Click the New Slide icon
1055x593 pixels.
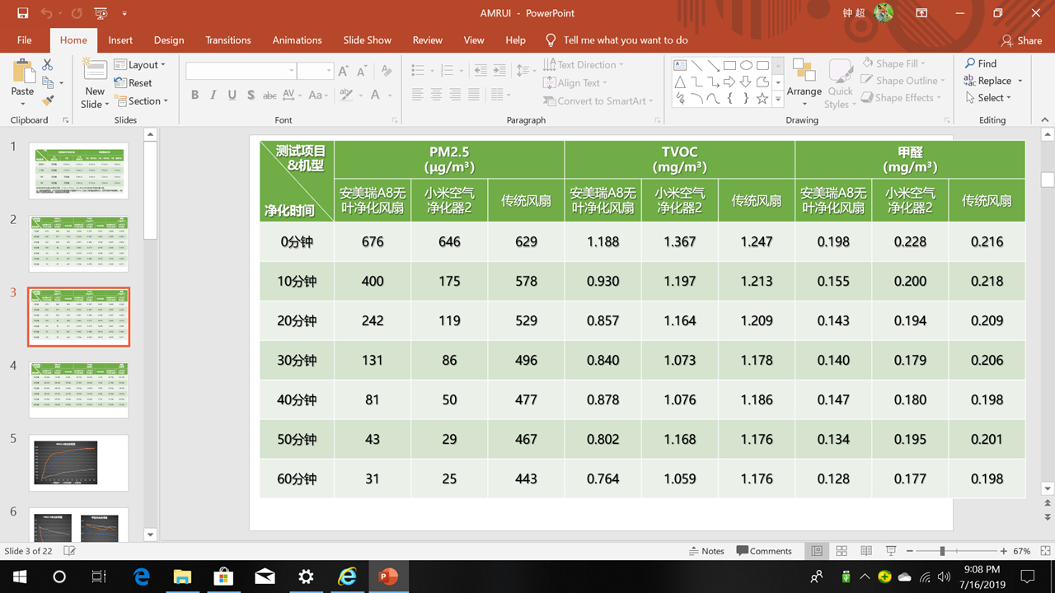click(95, 72)
